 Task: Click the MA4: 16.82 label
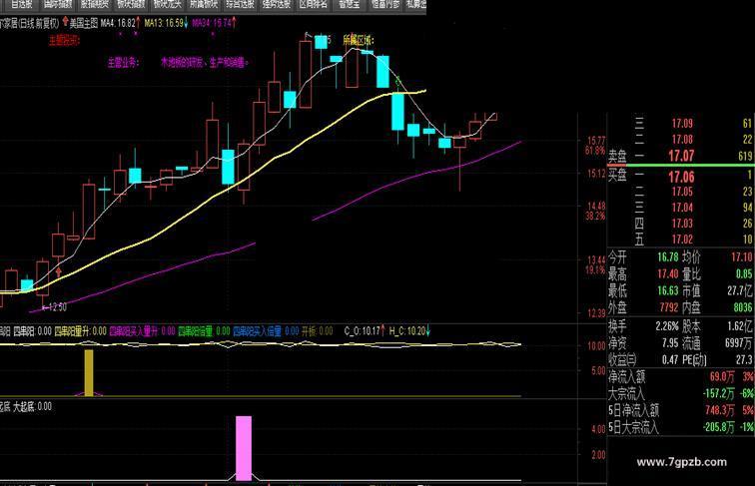[118, 23]
